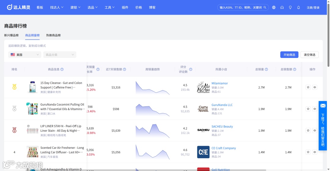Click the 15 Day Cleanse trend chart
Viewport: 330px width, 171px height.
(x=152, y=88)
